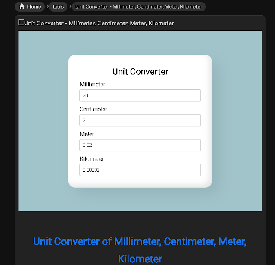Click the small square icon before the page title

coord(21,22)
